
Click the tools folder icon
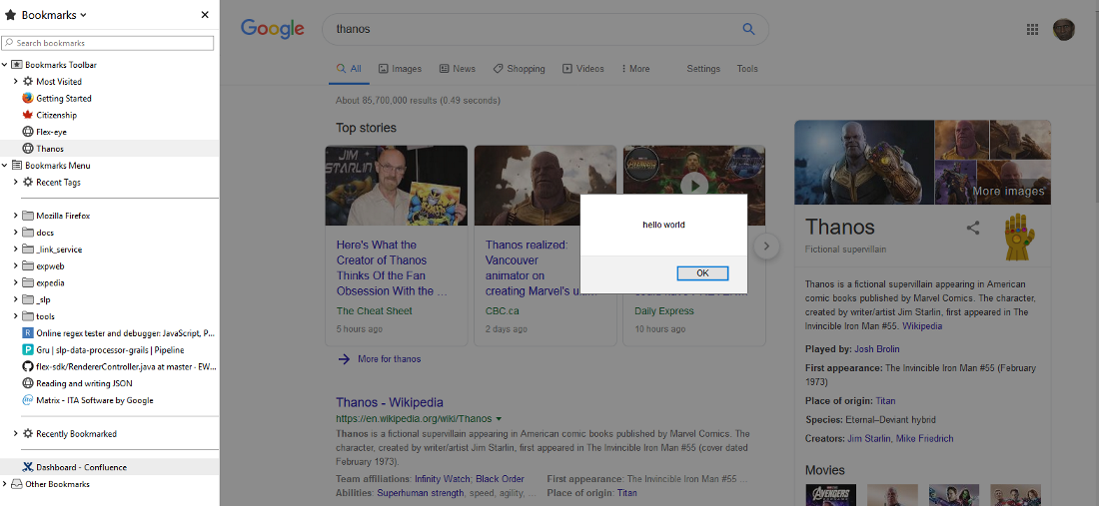(x=28, y=317)
